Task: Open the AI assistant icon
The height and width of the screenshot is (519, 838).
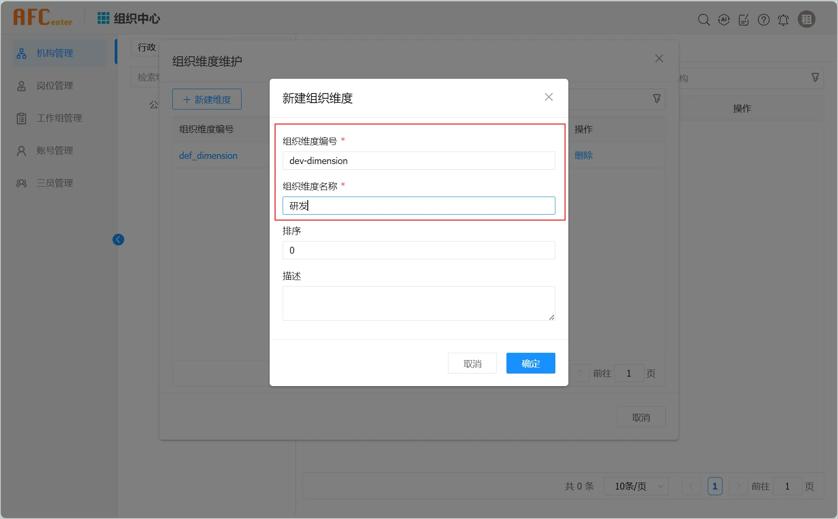Action: click(724, 19)
